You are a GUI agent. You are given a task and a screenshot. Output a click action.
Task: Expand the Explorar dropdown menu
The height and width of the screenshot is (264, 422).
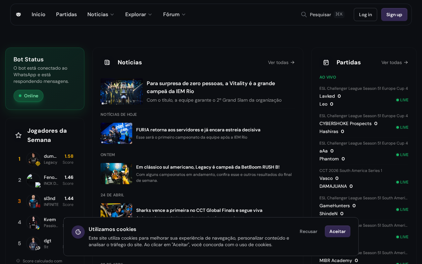point(138,15)
